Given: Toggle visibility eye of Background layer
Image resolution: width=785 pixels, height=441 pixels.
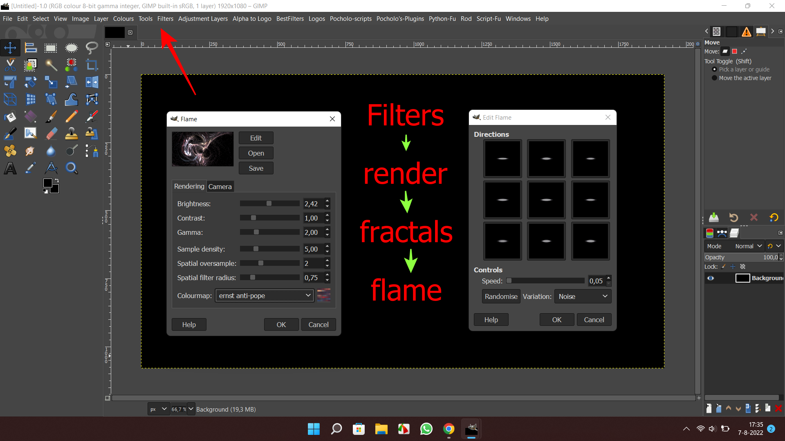Looking at the screenshot, I should click(x=711, y=278).
